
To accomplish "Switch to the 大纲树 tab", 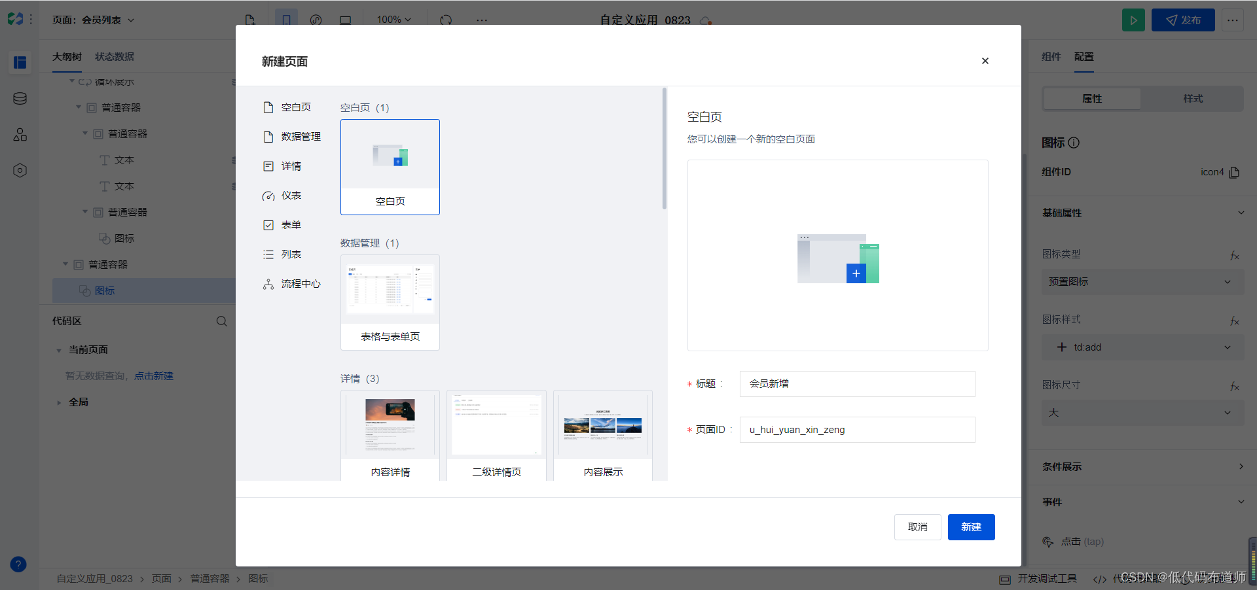I will [x=67, y=57].
